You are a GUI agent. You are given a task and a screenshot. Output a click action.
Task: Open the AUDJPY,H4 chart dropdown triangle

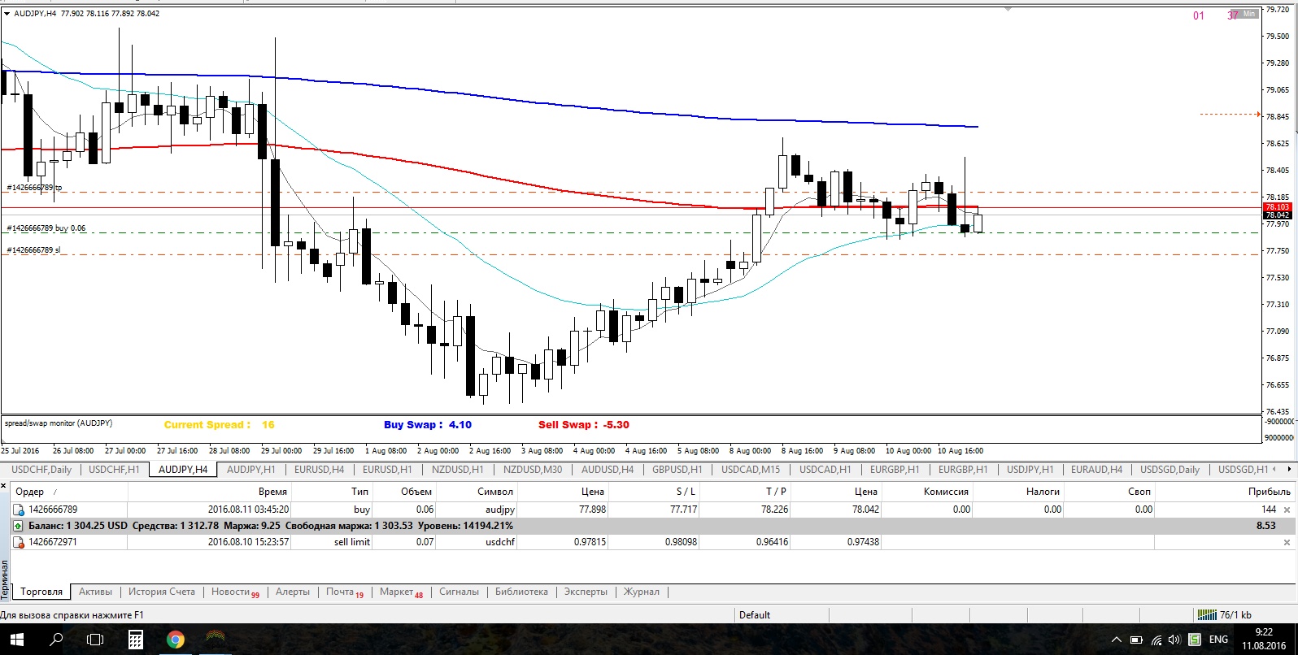click(7, 14)
